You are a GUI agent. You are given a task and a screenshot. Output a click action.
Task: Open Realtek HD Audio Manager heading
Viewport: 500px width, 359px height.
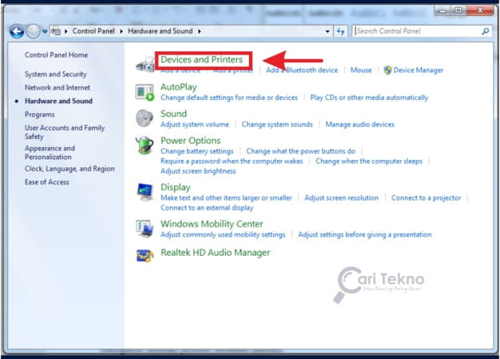click(215, 253)
